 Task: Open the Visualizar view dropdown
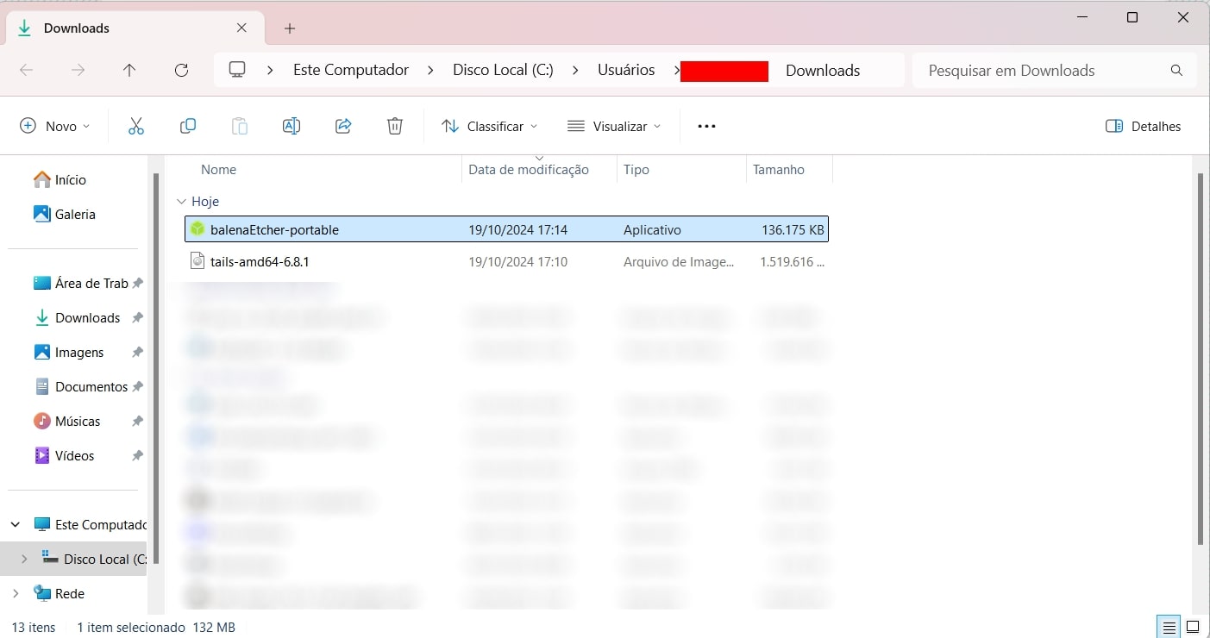[614, 126]
